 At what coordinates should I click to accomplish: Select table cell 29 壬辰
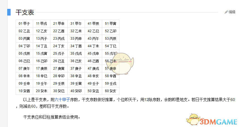[59, 83]
